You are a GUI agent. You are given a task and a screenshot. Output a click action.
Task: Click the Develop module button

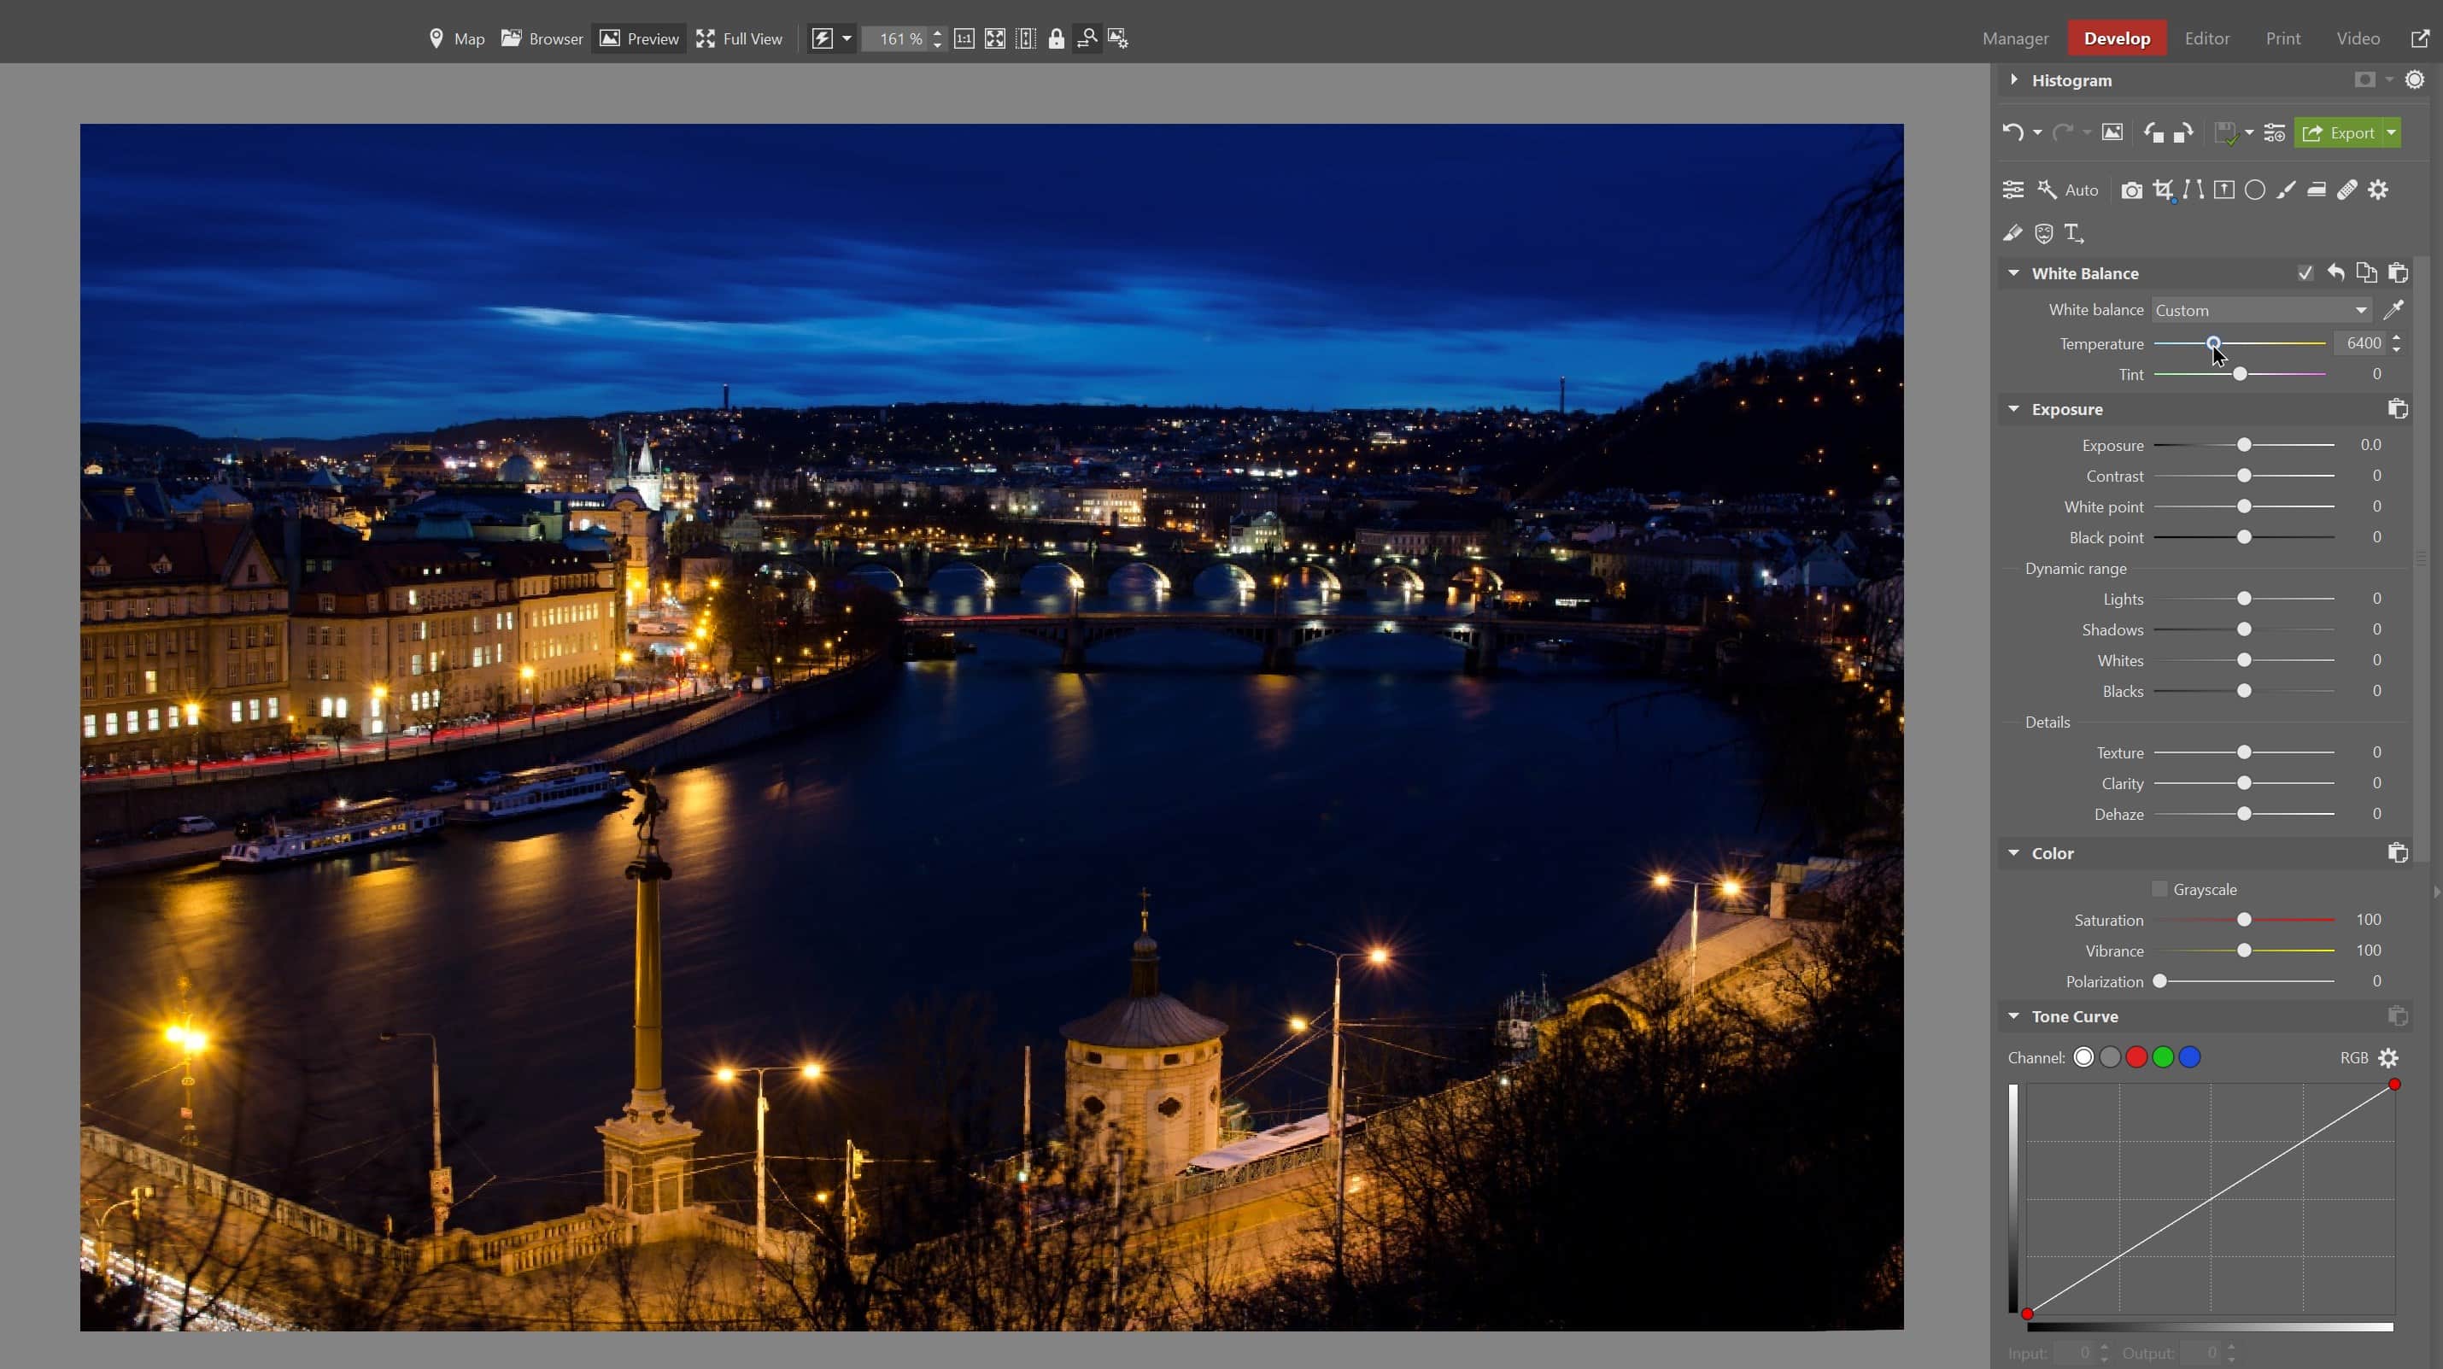tap(2117, 39)
